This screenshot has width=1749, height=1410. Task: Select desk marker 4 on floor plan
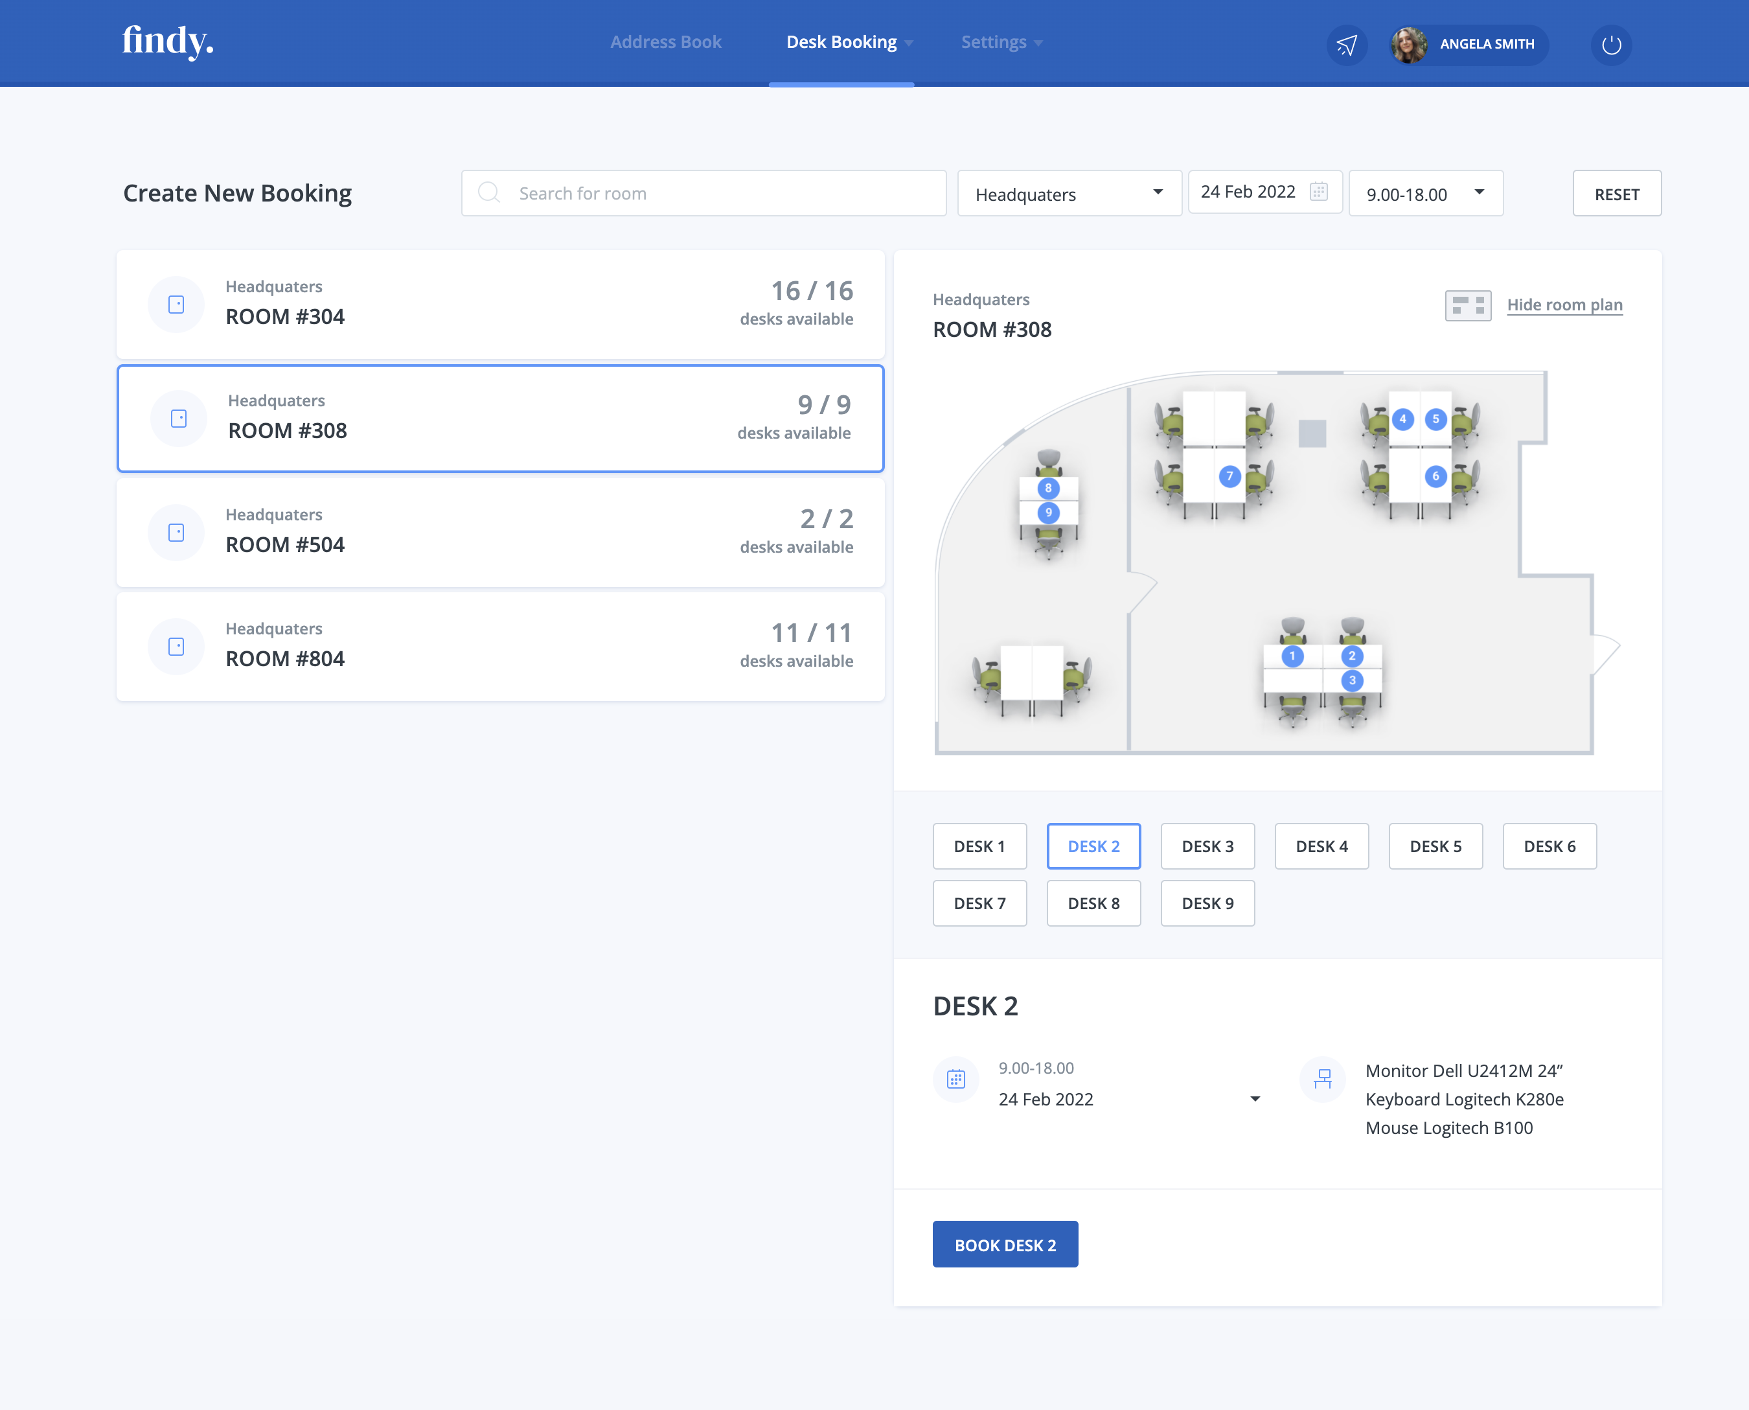coord(1402,420)
